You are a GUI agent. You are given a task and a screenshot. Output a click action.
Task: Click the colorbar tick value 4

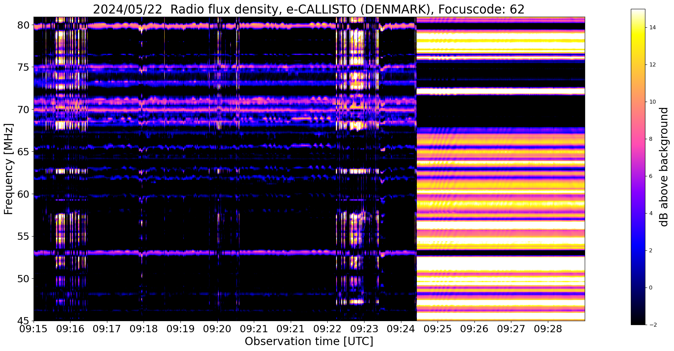pyautogui.click(x=650, y=213)
